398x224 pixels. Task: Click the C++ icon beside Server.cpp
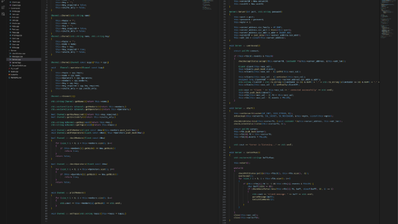click(x=11, y=59)
